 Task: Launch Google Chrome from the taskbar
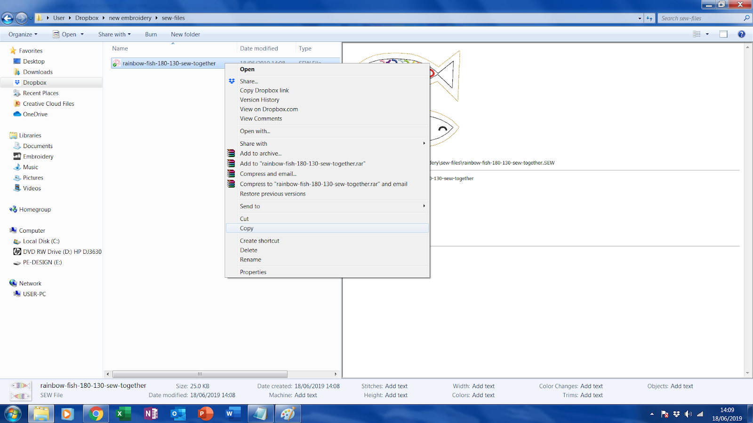coord(96,414)
